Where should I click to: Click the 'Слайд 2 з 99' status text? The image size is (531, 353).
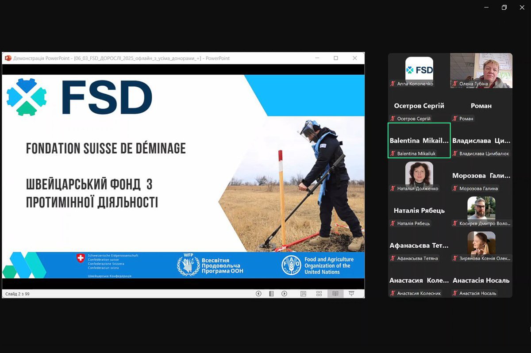17,294
